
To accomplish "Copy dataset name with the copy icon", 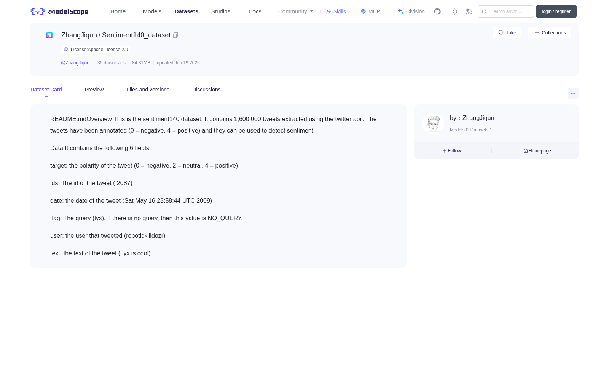I will coord(175,35).
